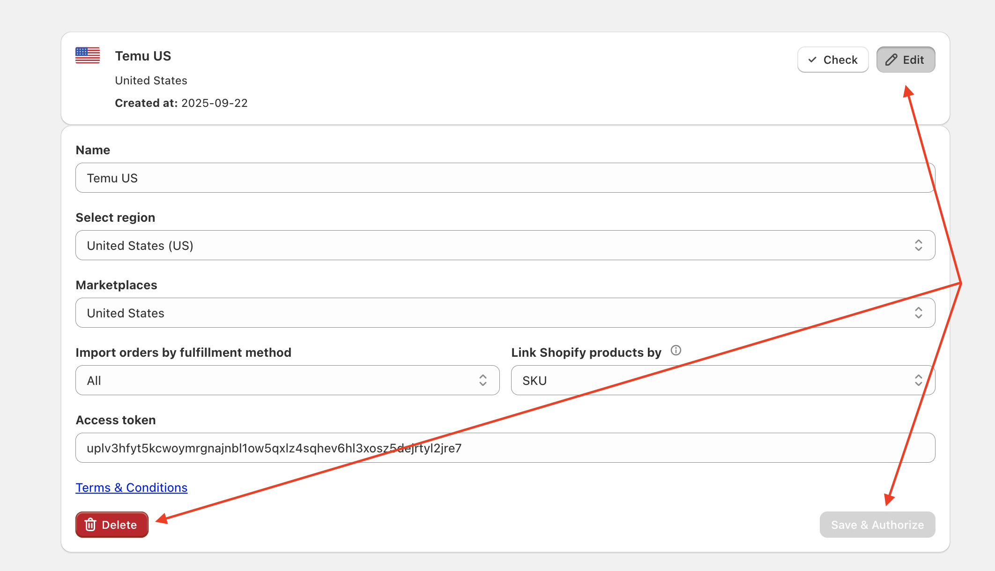The width and height of the screenshot is (995, 571).
Task: Click the Select region label
Action: tap(115, 218)
